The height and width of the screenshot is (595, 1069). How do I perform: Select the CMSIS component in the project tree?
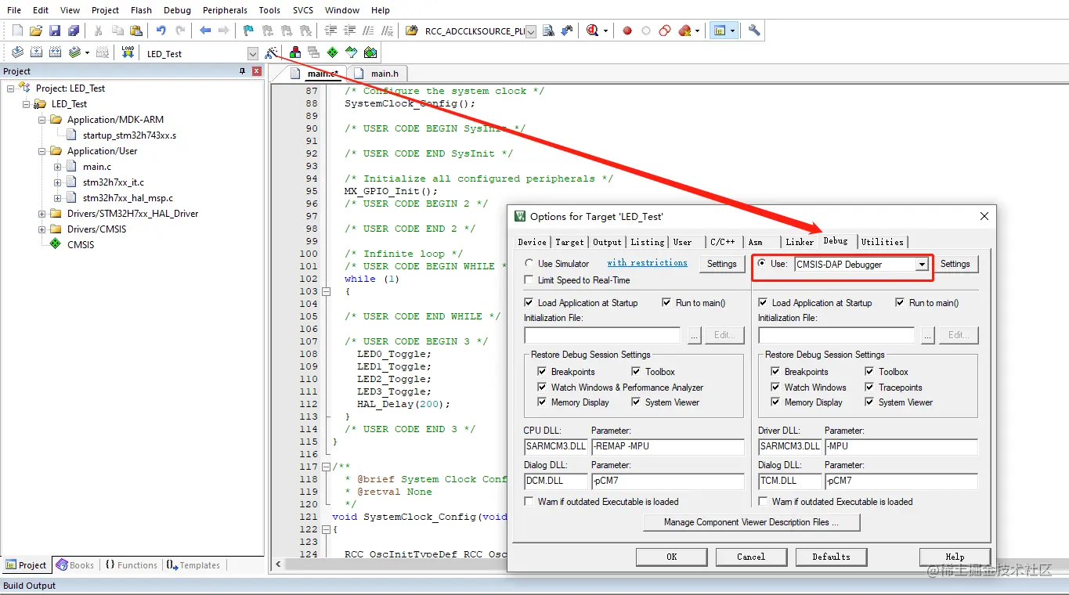[x=81, y=245]
